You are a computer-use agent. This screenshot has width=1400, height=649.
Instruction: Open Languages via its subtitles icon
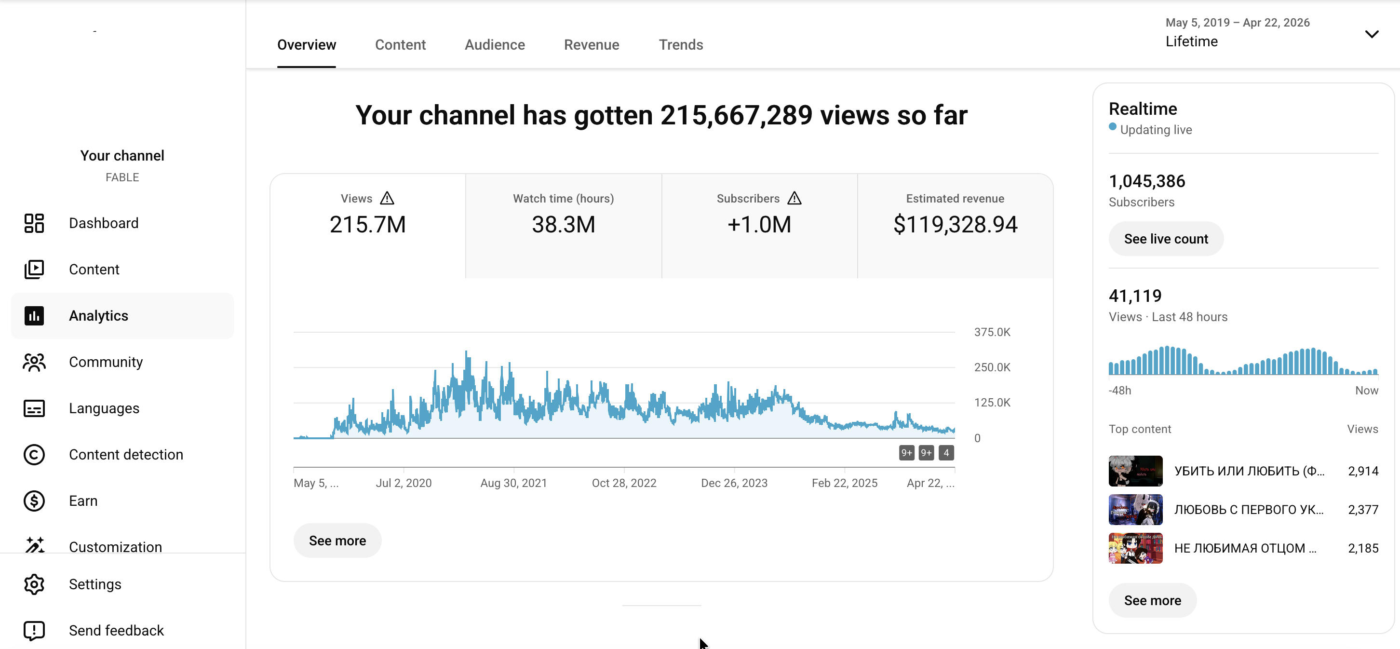click(34, 408)
